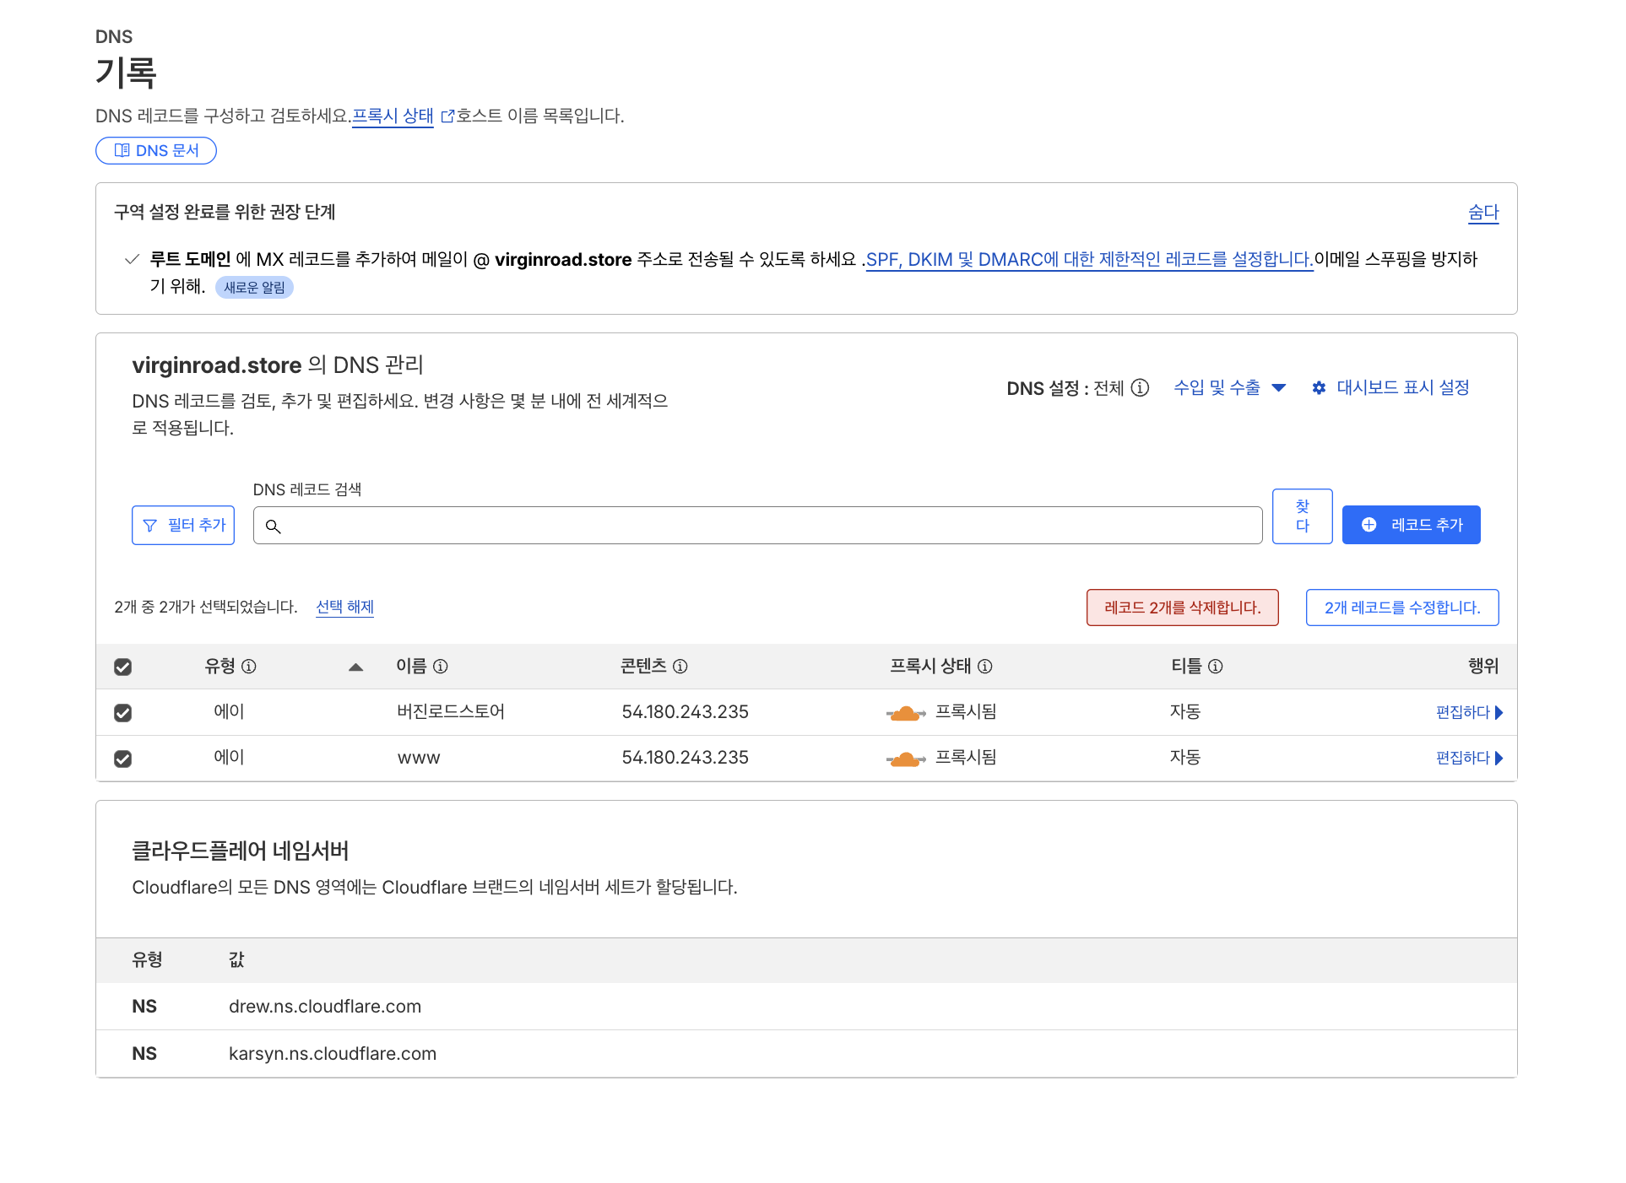Click the info icon next to DNS 설정
The width and height of the screenshot is (1626, 1183).
point(1140,387)
